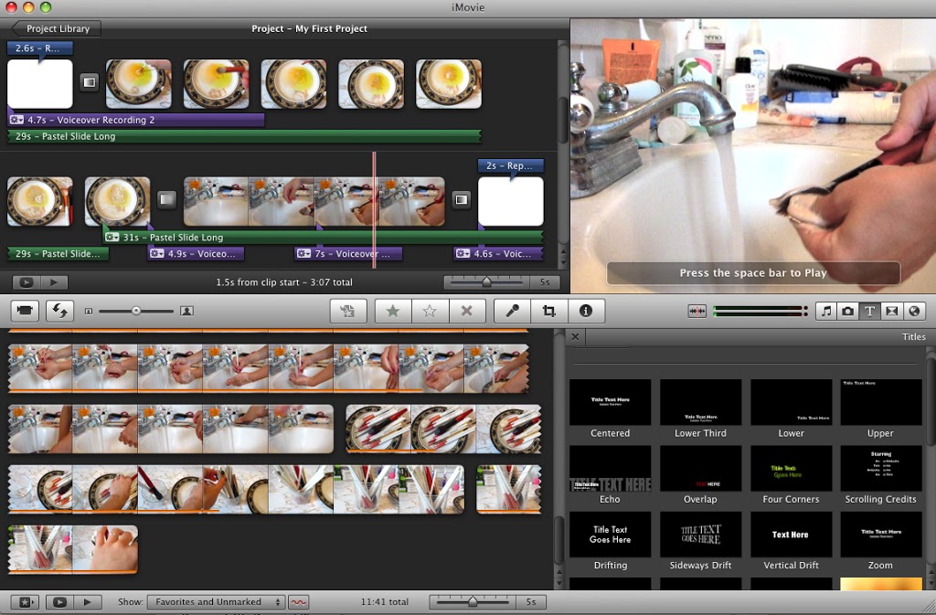
Task: Select the Drifting title style
Action: coord(610,541)
